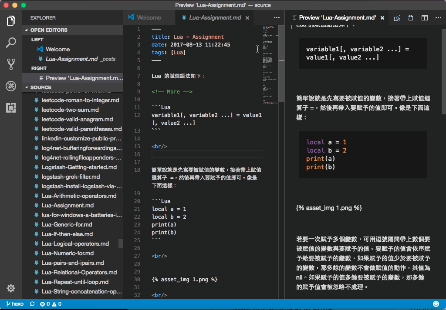The width and height of the screenshot is (446, 310).
Task: Select the Preview 'Lua-Assignment.md' tab
Action: tap(338, 17)
